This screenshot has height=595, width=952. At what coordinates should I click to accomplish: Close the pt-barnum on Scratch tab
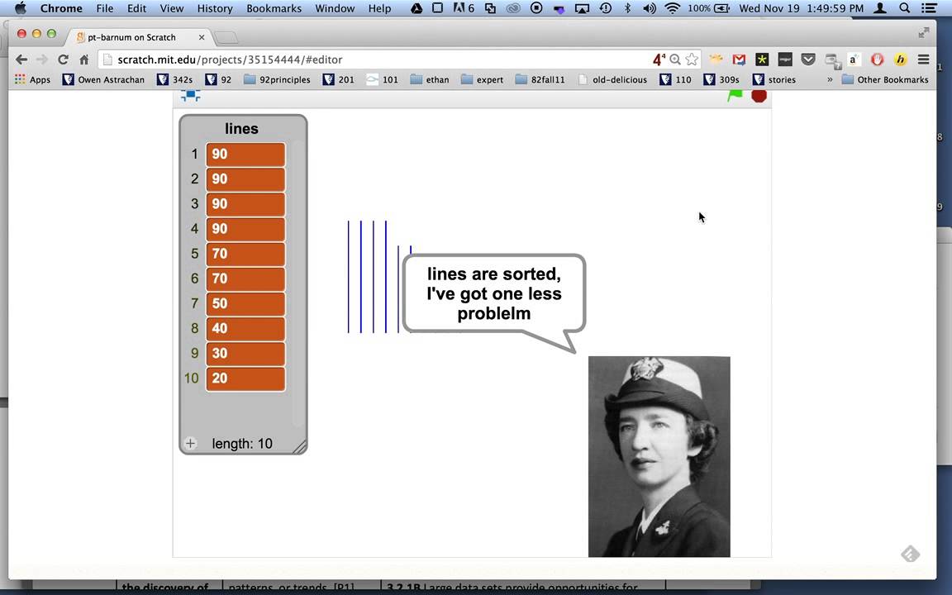(x=202, y=37)
